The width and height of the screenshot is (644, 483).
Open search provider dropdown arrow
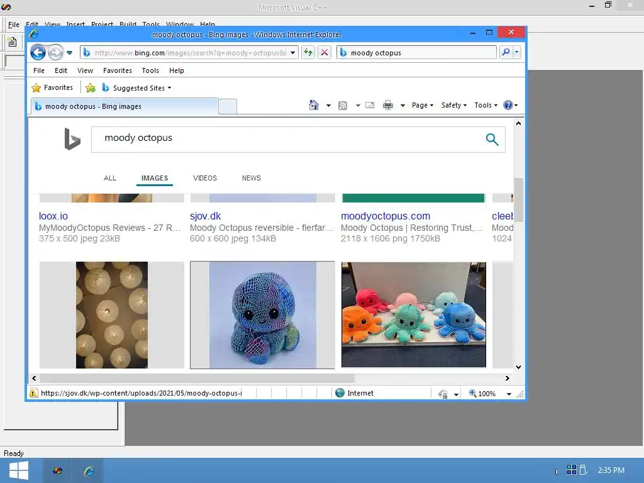point(517,52)
